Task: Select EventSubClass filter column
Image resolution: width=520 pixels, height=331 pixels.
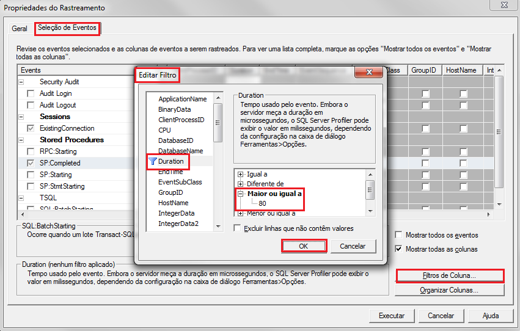Action: tap(180, 182)
